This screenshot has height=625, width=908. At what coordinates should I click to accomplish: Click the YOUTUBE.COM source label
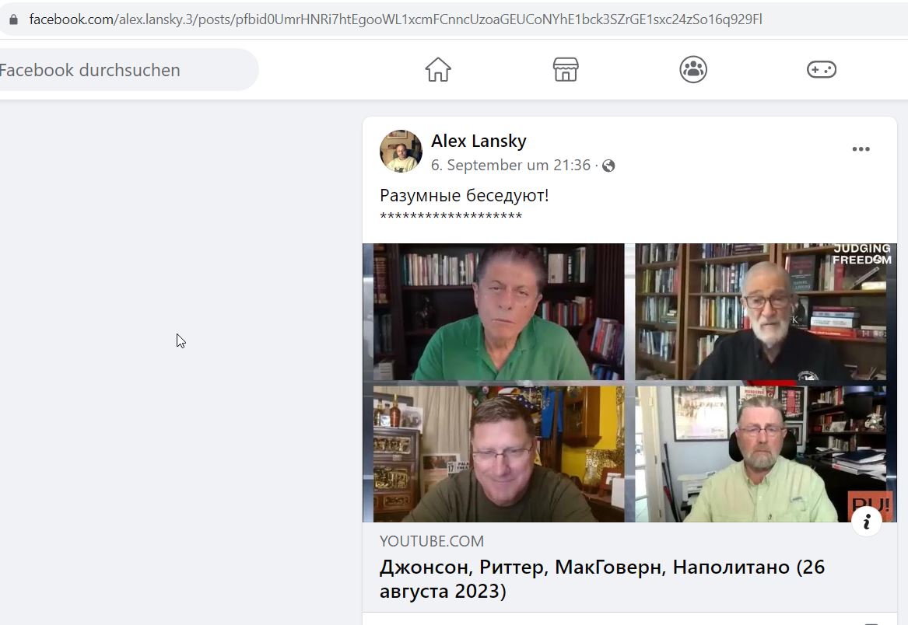pyautogui.click(x=432, y=541)
